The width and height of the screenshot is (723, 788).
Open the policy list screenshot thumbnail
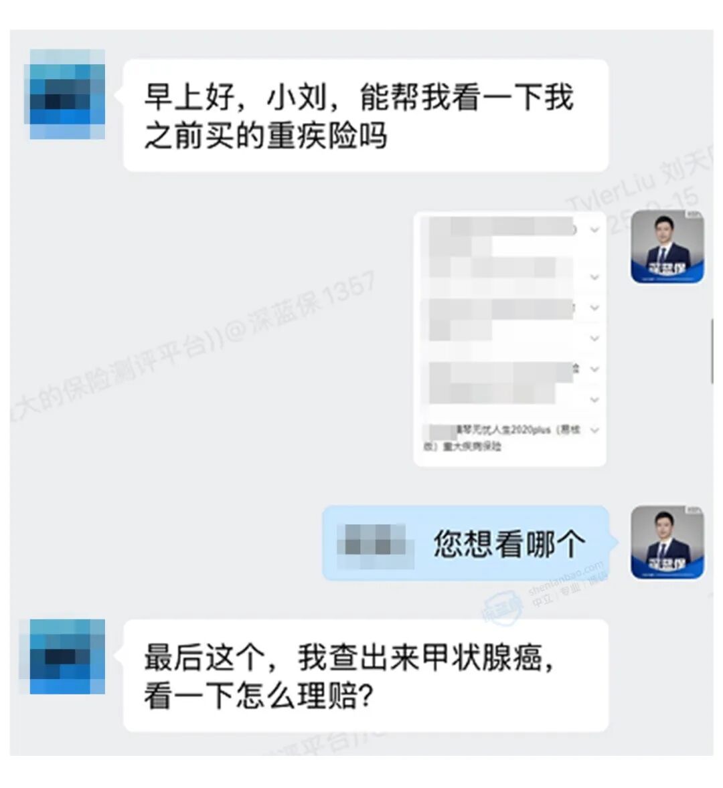(509, 339)
